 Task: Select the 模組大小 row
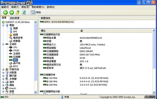click(x=96, y=45)
